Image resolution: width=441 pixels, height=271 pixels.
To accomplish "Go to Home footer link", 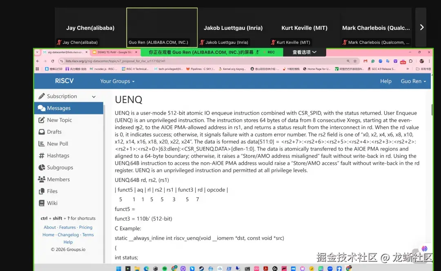I will (48, 234).
